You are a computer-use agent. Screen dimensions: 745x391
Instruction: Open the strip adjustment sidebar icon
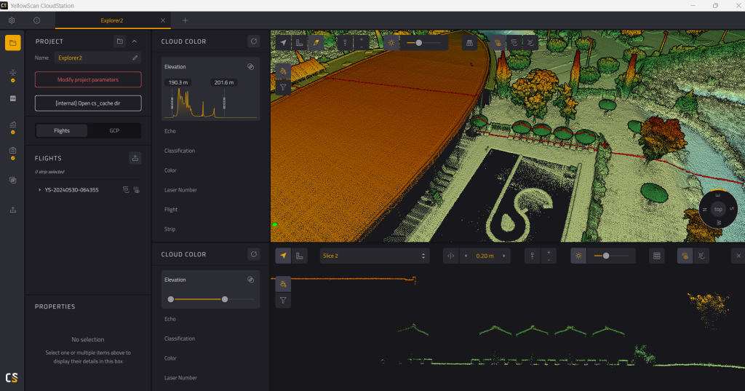click(13, 73)
